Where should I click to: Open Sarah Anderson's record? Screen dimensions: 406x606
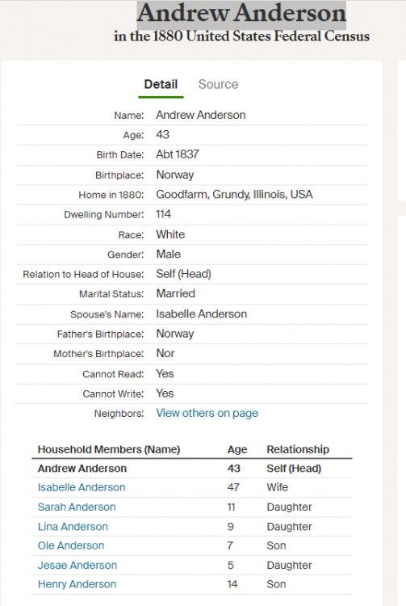(x=77, y=507)
